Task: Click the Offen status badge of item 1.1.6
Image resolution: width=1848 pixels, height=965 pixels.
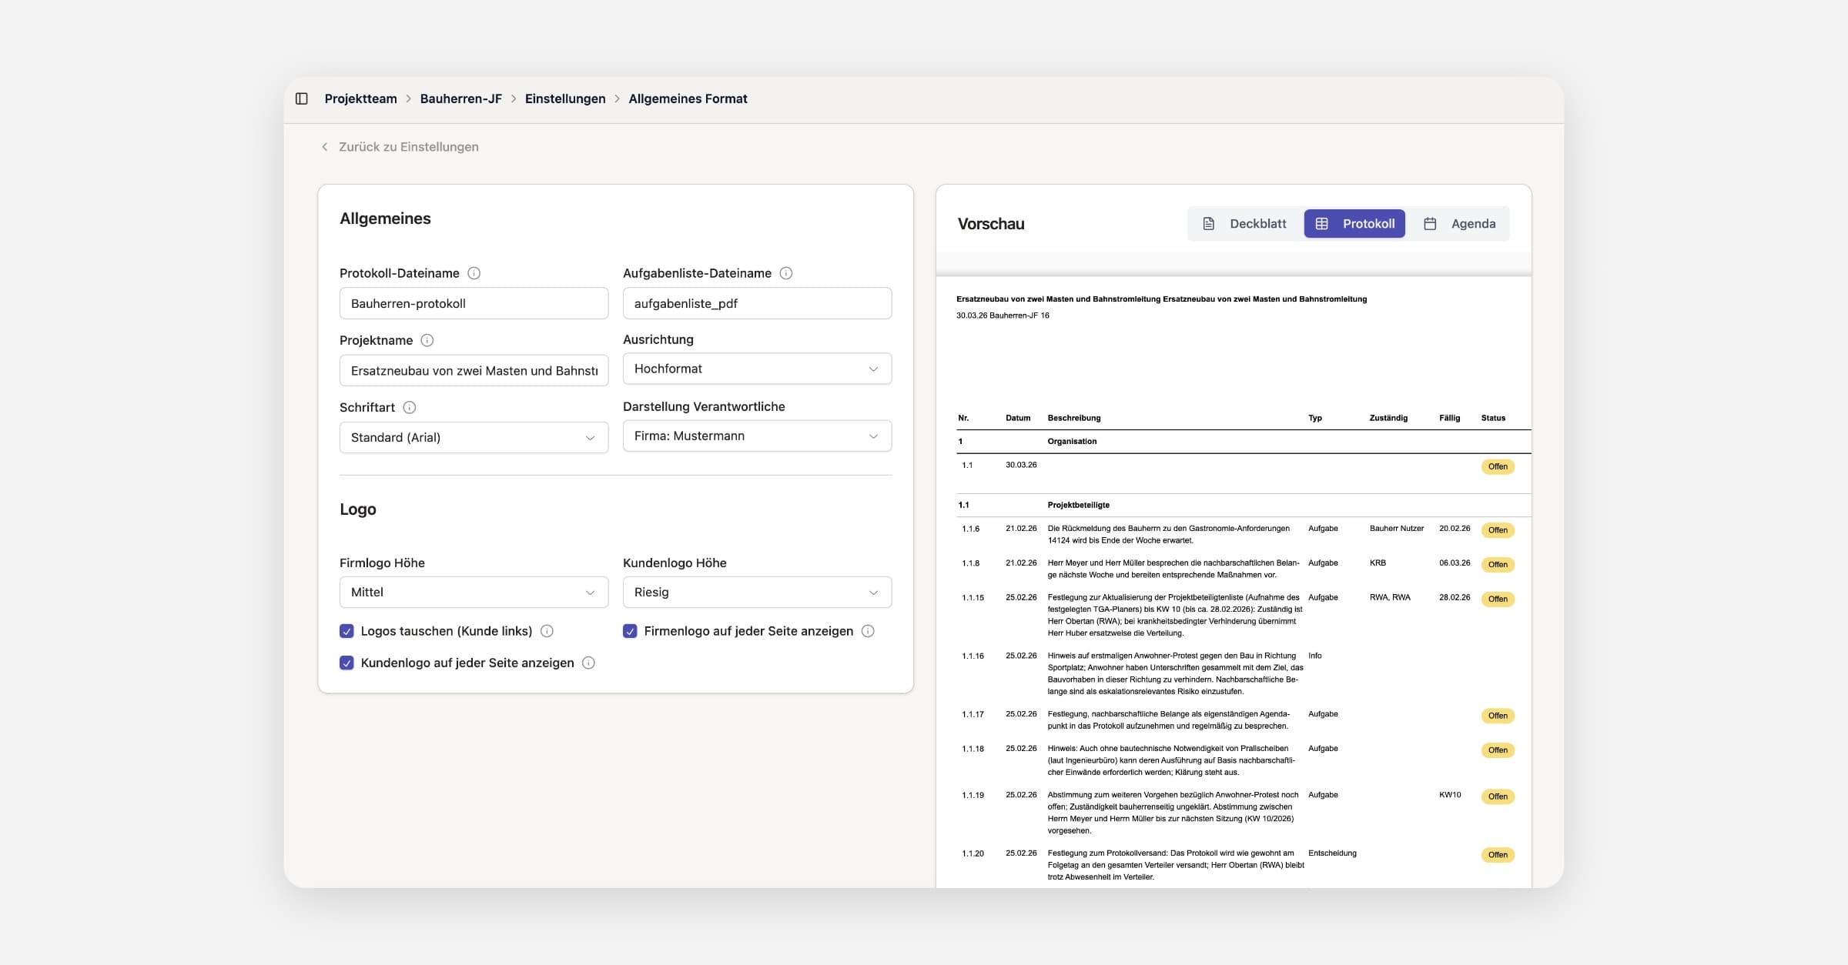Action: tap(1498, 530)
